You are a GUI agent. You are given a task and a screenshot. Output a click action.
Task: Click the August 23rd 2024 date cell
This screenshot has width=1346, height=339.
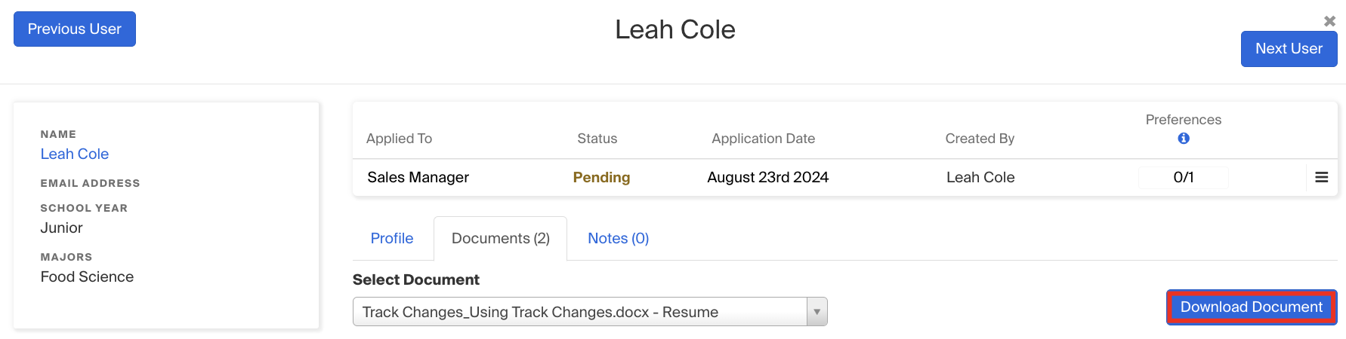coord(767,178)
